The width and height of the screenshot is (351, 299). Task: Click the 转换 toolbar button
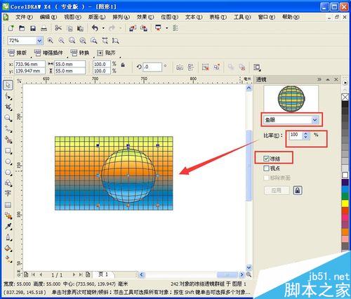79,53
